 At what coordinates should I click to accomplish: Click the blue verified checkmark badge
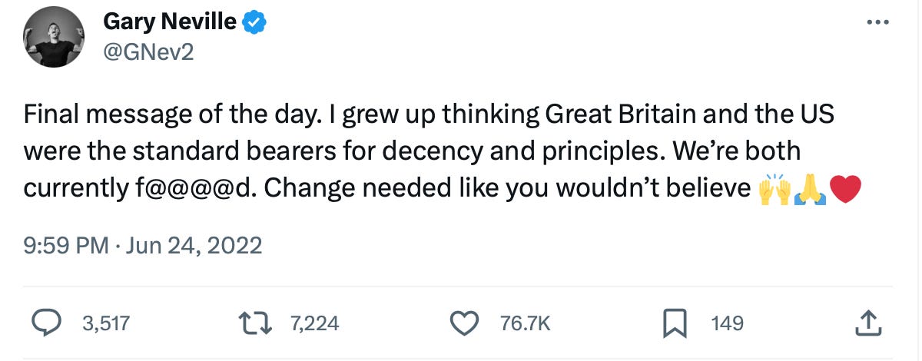pyautogui.click(x=255, y=23)
